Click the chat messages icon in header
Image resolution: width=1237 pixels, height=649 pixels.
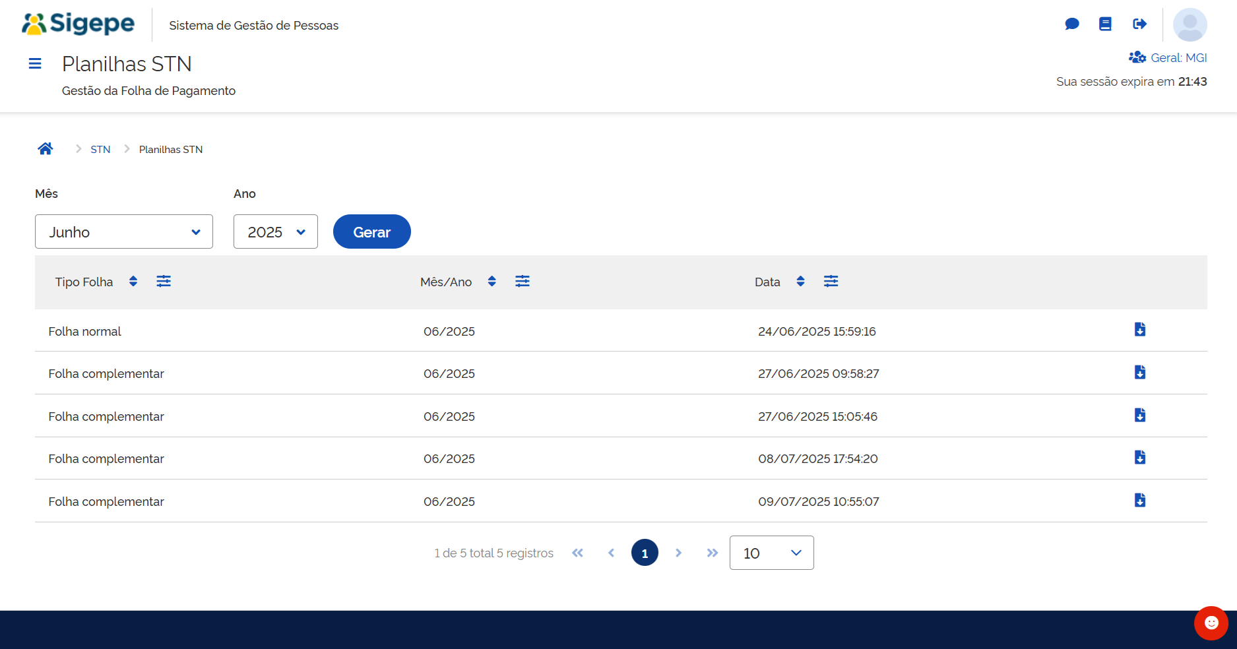point(1072,24)
